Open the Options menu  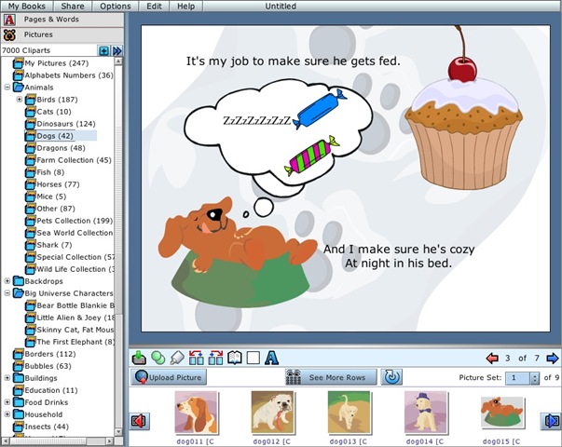click(x=115, y=7)
